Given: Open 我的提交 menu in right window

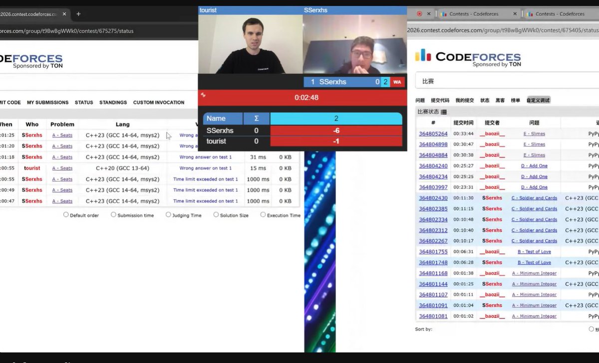Looking at the screenshot, I should tap(464, 100).
